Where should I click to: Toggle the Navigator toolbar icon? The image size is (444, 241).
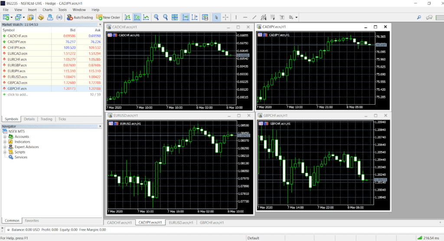pos(50,17)
